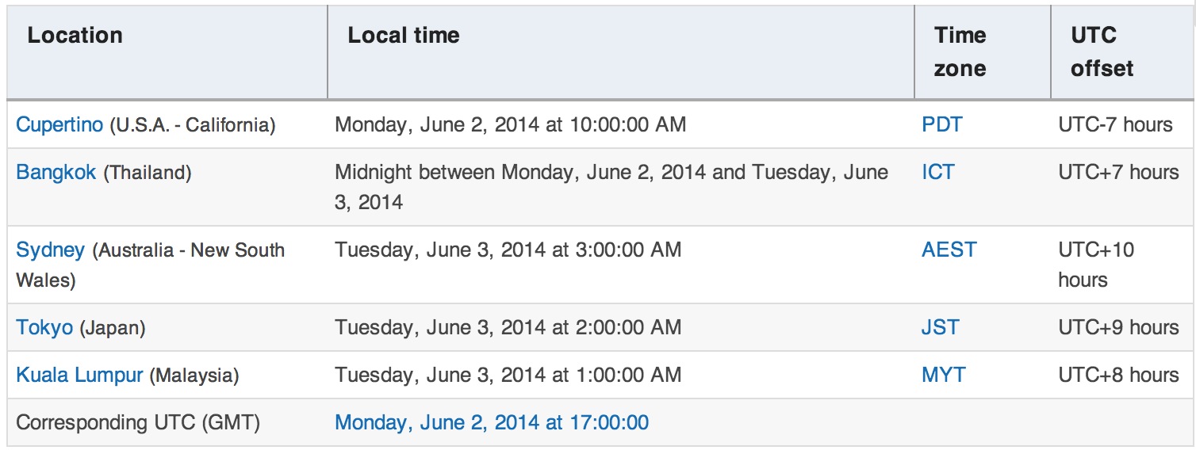This screenshot has height=450, width=1196.
Task: Click the ICT time zone link
Action: (x=938, y=173)
